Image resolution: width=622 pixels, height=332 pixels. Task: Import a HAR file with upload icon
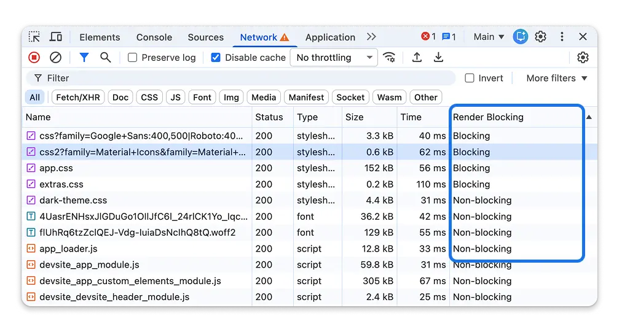coord(417,58)
